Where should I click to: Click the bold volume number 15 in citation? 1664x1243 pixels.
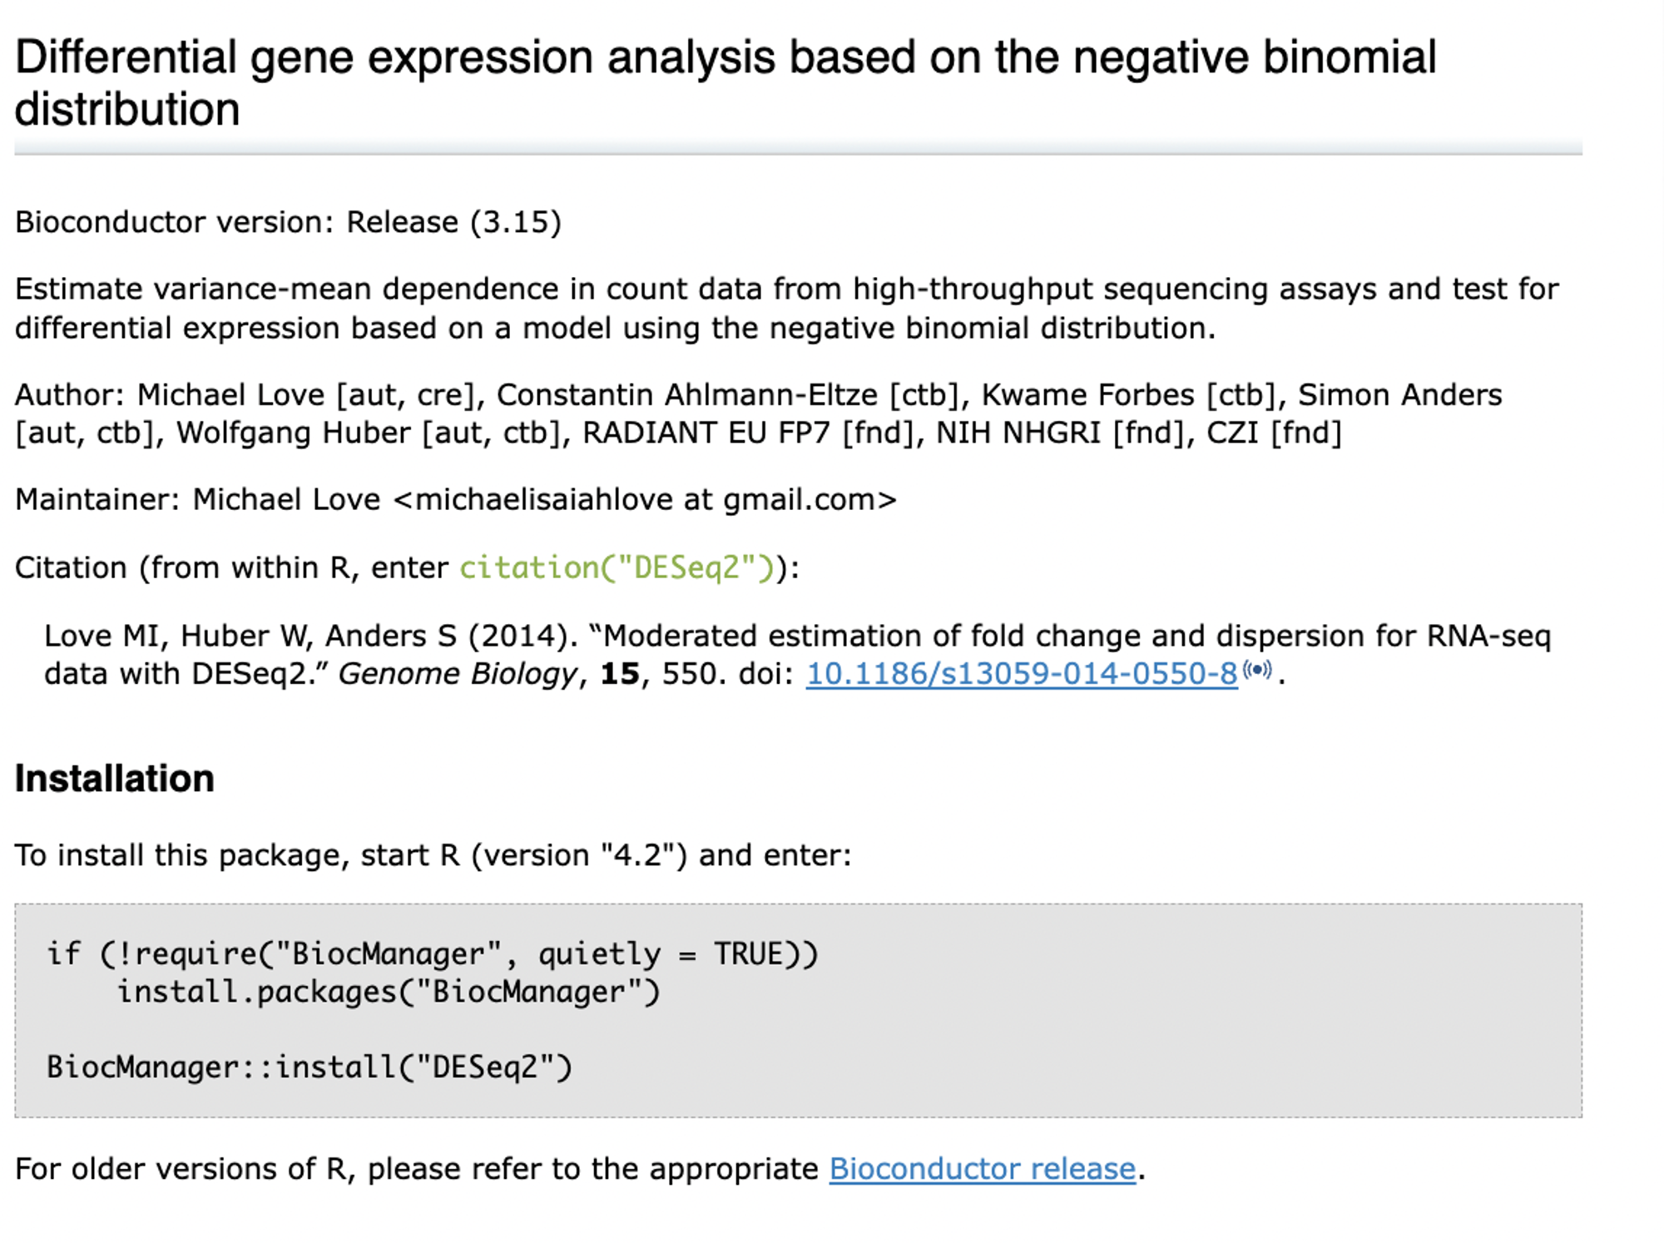coord(620,674)
